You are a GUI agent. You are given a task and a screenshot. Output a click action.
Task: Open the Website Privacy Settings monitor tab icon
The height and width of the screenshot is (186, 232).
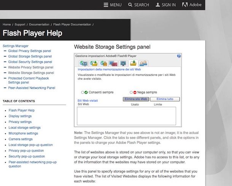click(x=123, y=63)
